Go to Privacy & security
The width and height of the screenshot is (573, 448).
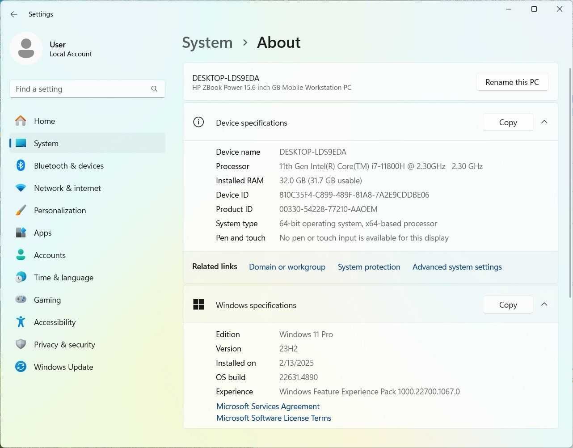coord(88,344)
